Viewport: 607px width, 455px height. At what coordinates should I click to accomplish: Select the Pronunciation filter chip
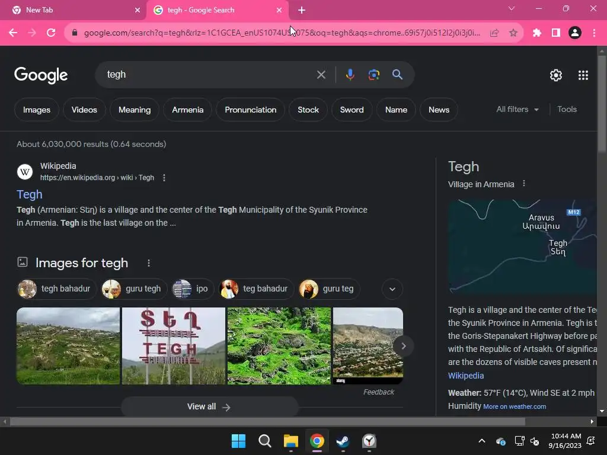[x=251, y=110]
